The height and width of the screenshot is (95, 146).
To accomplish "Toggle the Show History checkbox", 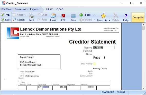I will (94, 64).
